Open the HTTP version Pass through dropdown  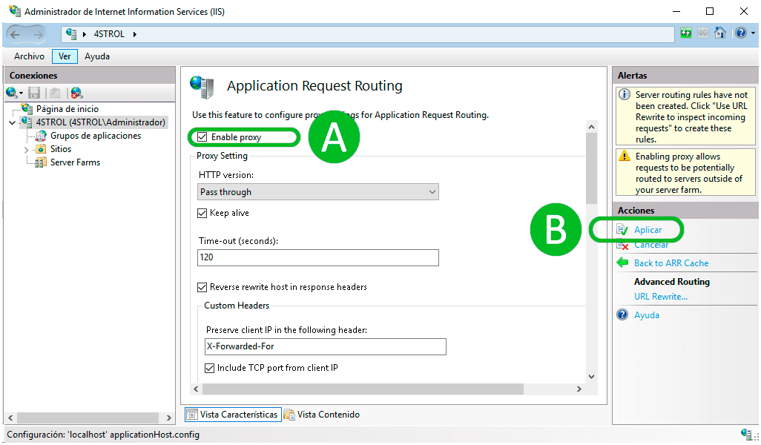[x=318, y=191]
